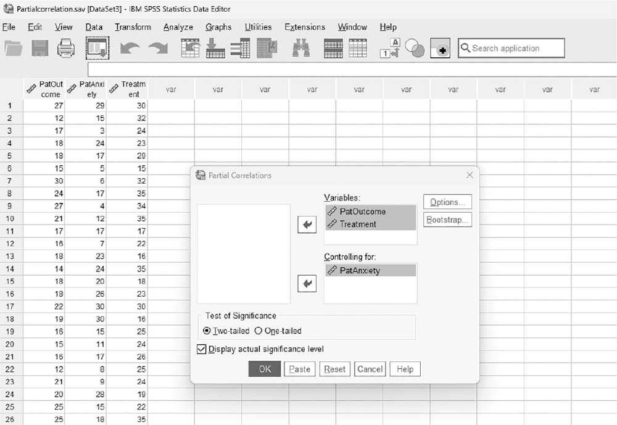The width and height of the screenshot is (617, 425).
Task: Click the Search application field
Action: point(511,48)
